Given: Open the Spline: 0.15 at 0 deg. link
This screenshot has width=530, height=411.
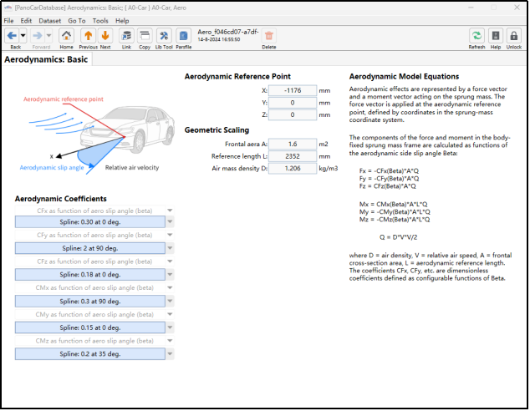Looking at the screenshot, I should [x=90, y=327].
